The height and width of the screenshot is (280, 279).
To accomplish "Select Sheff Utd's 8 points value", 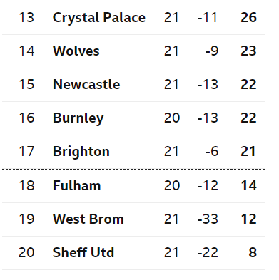I will (253, 252).
